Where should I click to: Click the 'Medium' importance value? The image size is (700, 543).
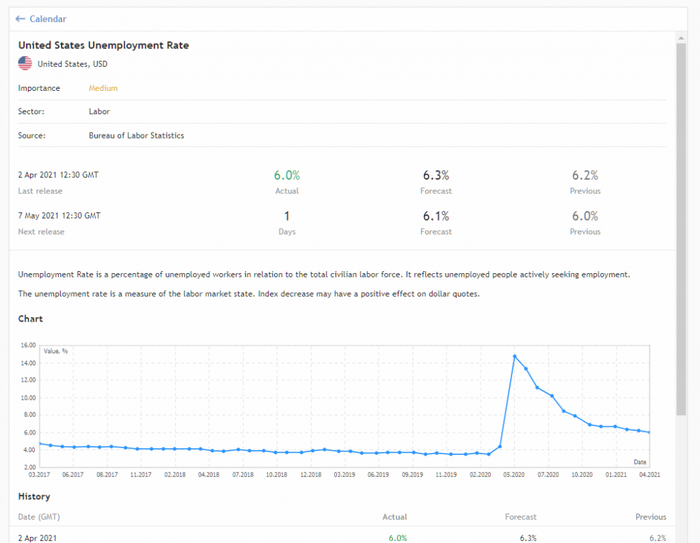click(x=103, y=88)
